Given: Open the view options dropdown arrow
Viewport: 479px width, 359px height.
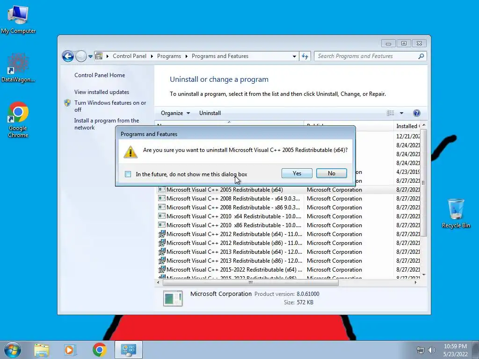Looking at the screenshot, I should point(401,113).
